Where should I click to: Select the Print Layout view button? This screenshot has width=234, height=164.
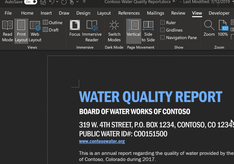click(x=21, y=31)
